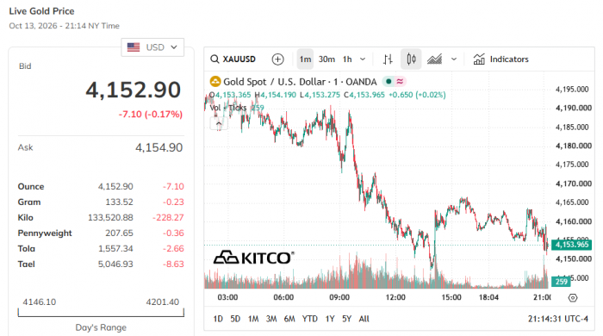Viewport: 603px width, 336px height.
Task: Click the 12:00 time axis label
Action: (395, 297)
